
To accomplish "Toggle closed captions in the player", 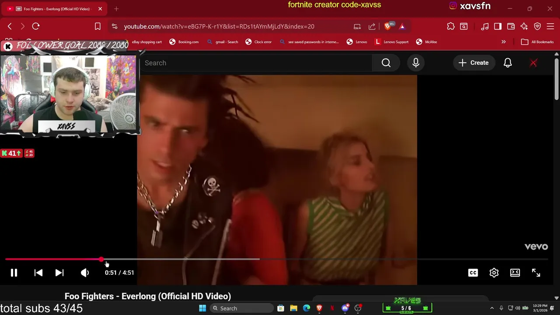I will coord(473,273).
